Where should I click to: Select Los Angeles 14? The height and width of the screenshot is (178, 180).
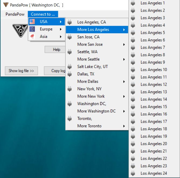[x=154, y=99]
